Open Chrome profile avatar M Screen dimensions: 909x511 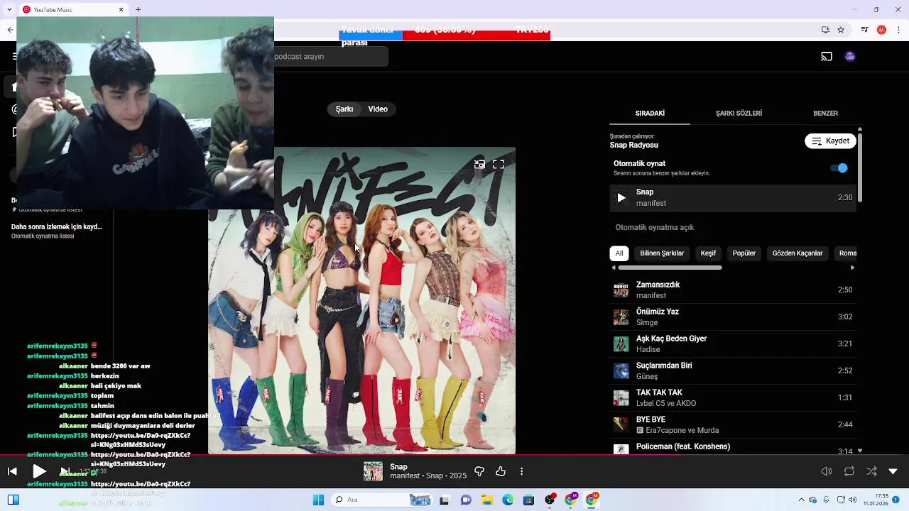click(881, 30)
